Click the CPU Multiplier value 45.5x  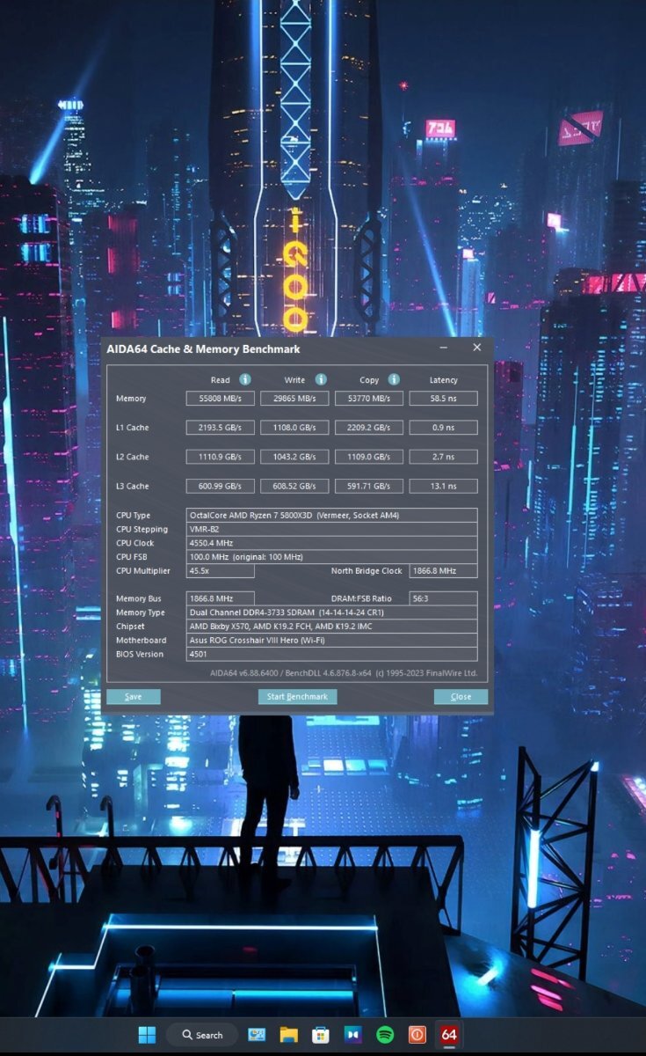click(220, 571)
